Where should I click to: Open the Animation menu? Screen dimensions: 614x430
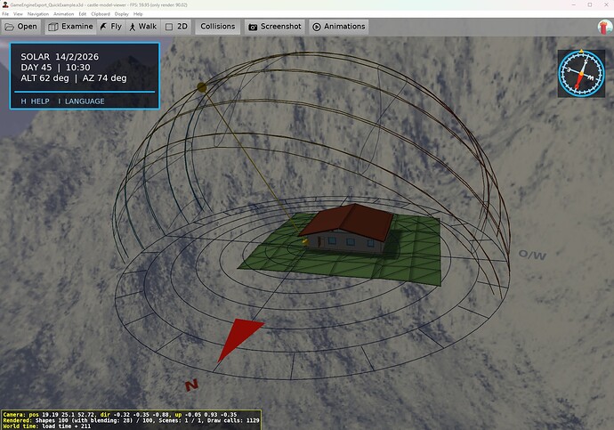tap(63, 13)
